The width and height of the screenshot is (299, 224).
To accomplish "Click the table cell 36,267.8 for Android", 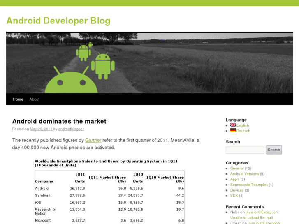I will 77,189.
